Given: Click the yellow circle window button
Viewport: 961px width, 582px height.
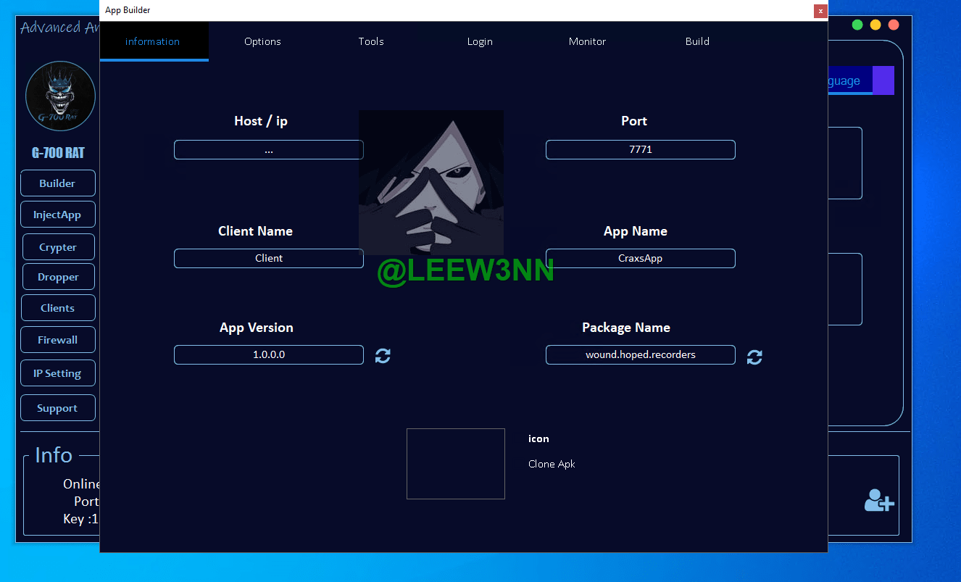Looking at the screenshot, I should [x=875, y=25].
